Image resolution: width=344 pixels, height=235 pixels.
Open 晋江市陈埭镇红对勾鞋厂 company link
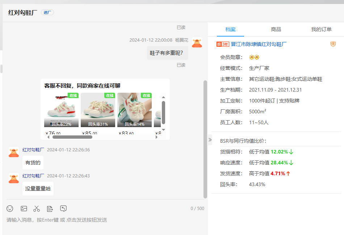click(x=259, y=44)
